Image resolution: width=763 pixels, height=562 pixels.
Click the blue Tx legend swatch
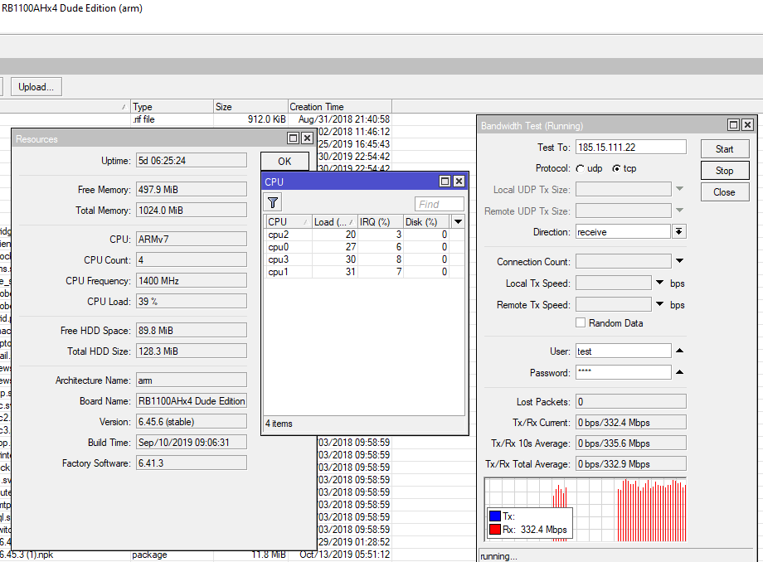(x=495, y=516)
